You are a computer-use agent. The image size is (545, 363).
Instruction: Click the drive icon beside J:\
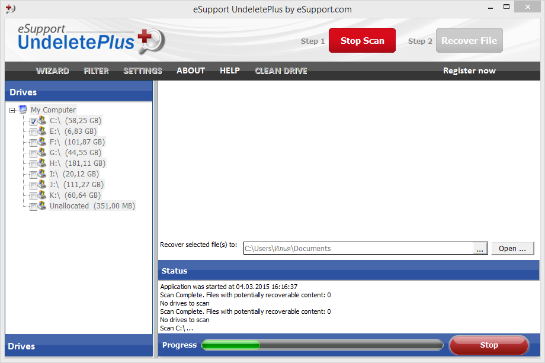click(x=43, y=184)
